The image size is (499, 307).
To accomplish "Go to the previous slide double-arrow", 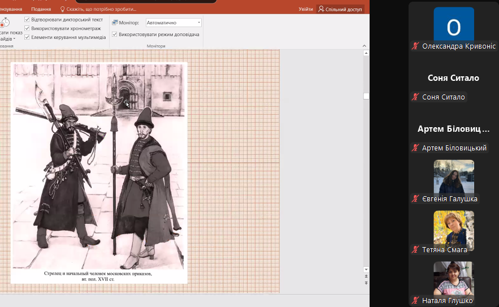I will click(x=366, y=276).
